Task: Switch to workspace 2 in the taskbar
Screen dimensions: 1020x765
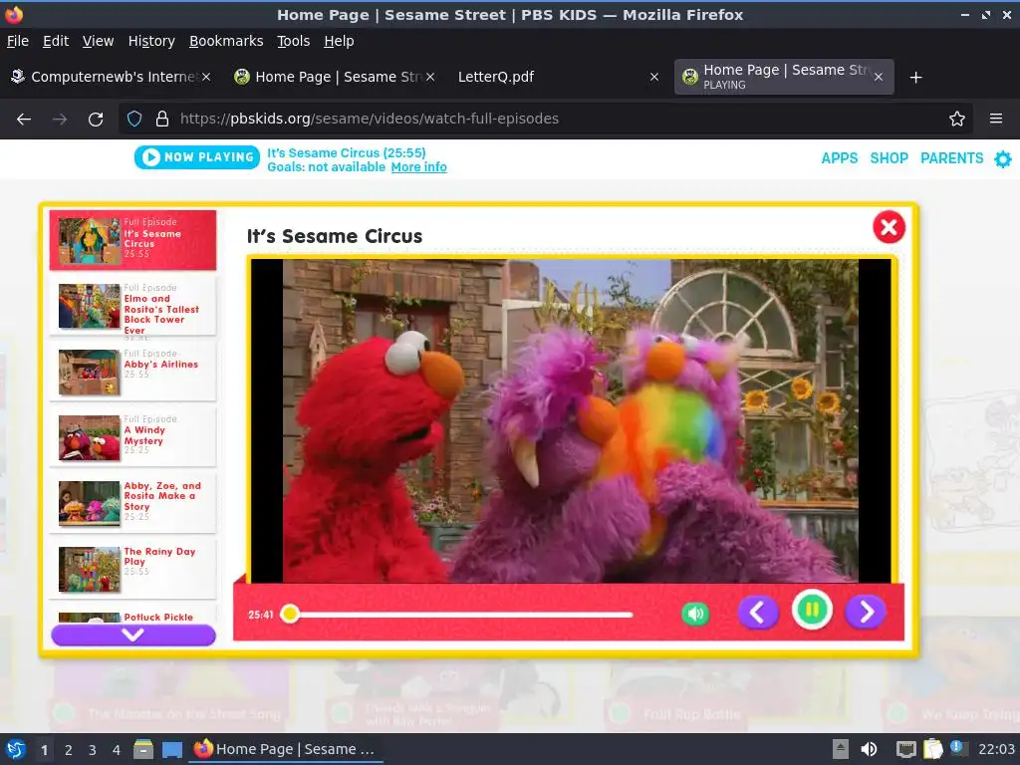Action: (69, 750)
